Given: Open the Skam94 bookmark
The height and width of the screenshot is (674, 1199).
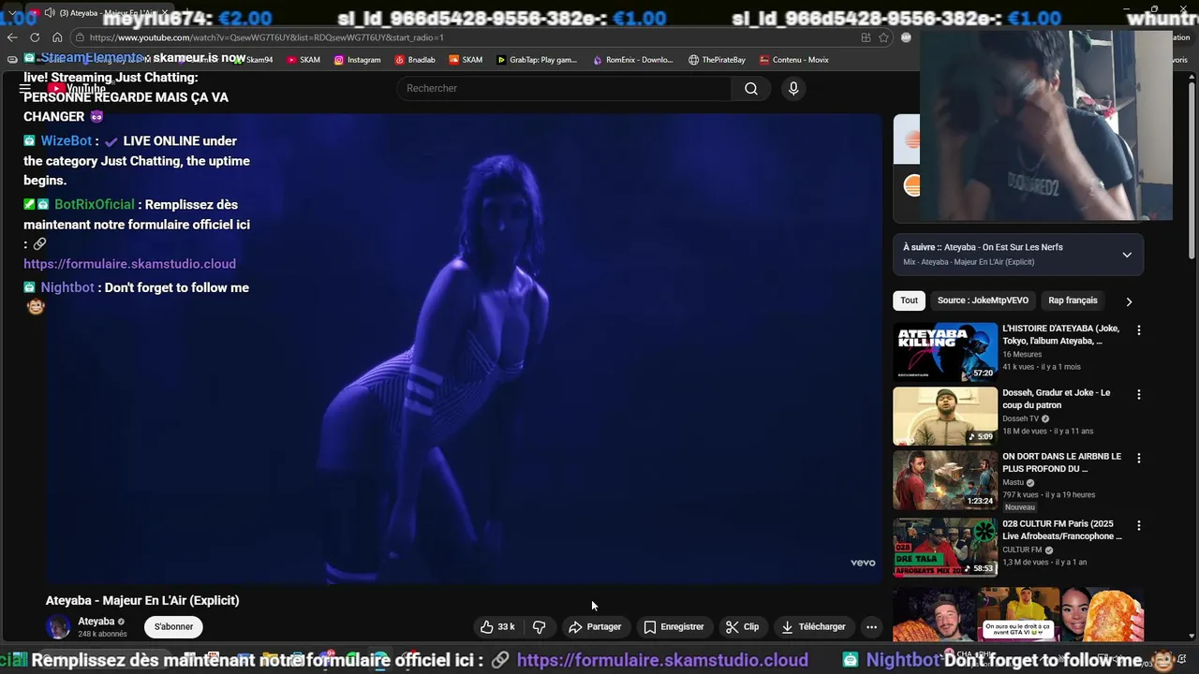Looking at the screenshot, I should 253,59.
